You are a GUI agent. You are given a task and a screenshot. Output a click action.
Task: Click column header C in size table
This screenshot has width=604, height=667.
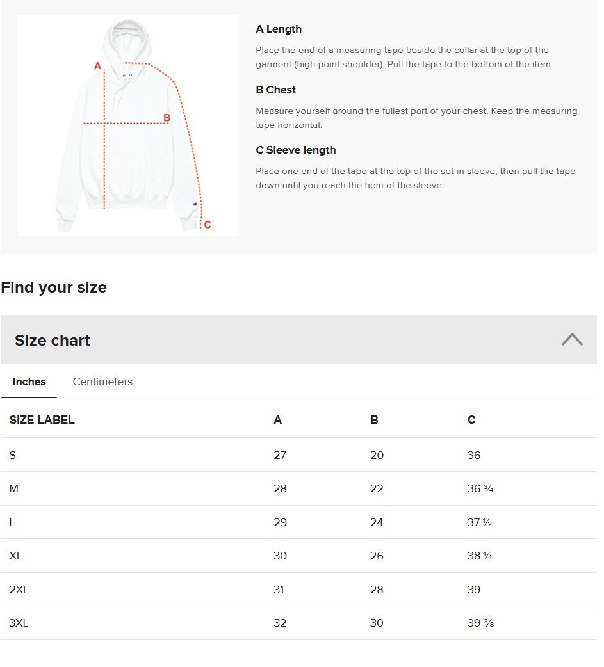471,420
